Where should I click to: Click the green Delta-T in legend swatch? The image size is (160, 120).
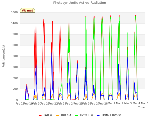(76, 115)
